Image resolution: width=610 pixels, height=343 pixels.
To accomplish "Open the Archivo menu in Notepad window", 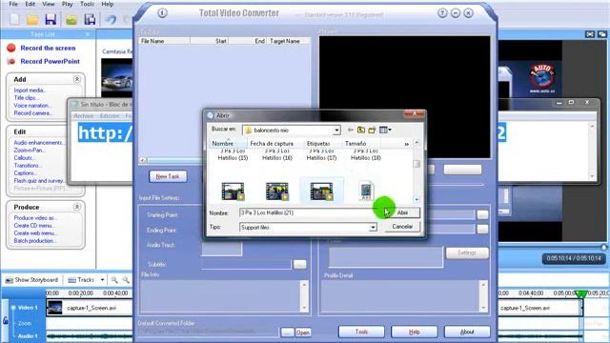I will pos(83,116).
